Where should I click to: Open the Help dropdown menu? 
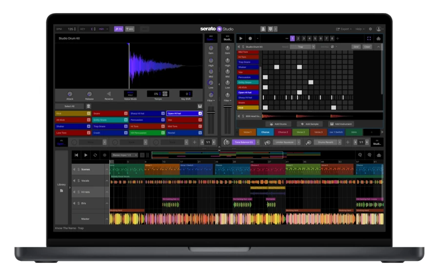point(360,29)
